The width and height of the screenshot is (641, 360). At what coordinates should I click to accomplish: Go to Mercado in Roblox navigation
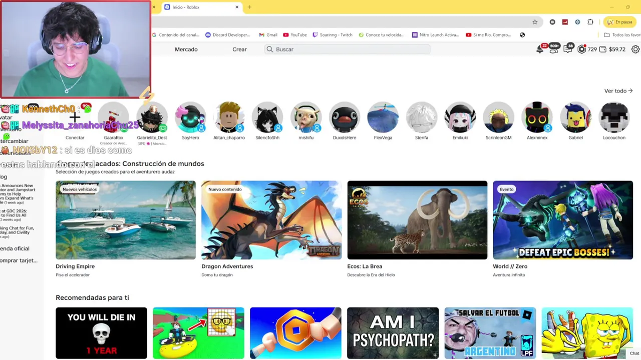click(x=186, y=49)
